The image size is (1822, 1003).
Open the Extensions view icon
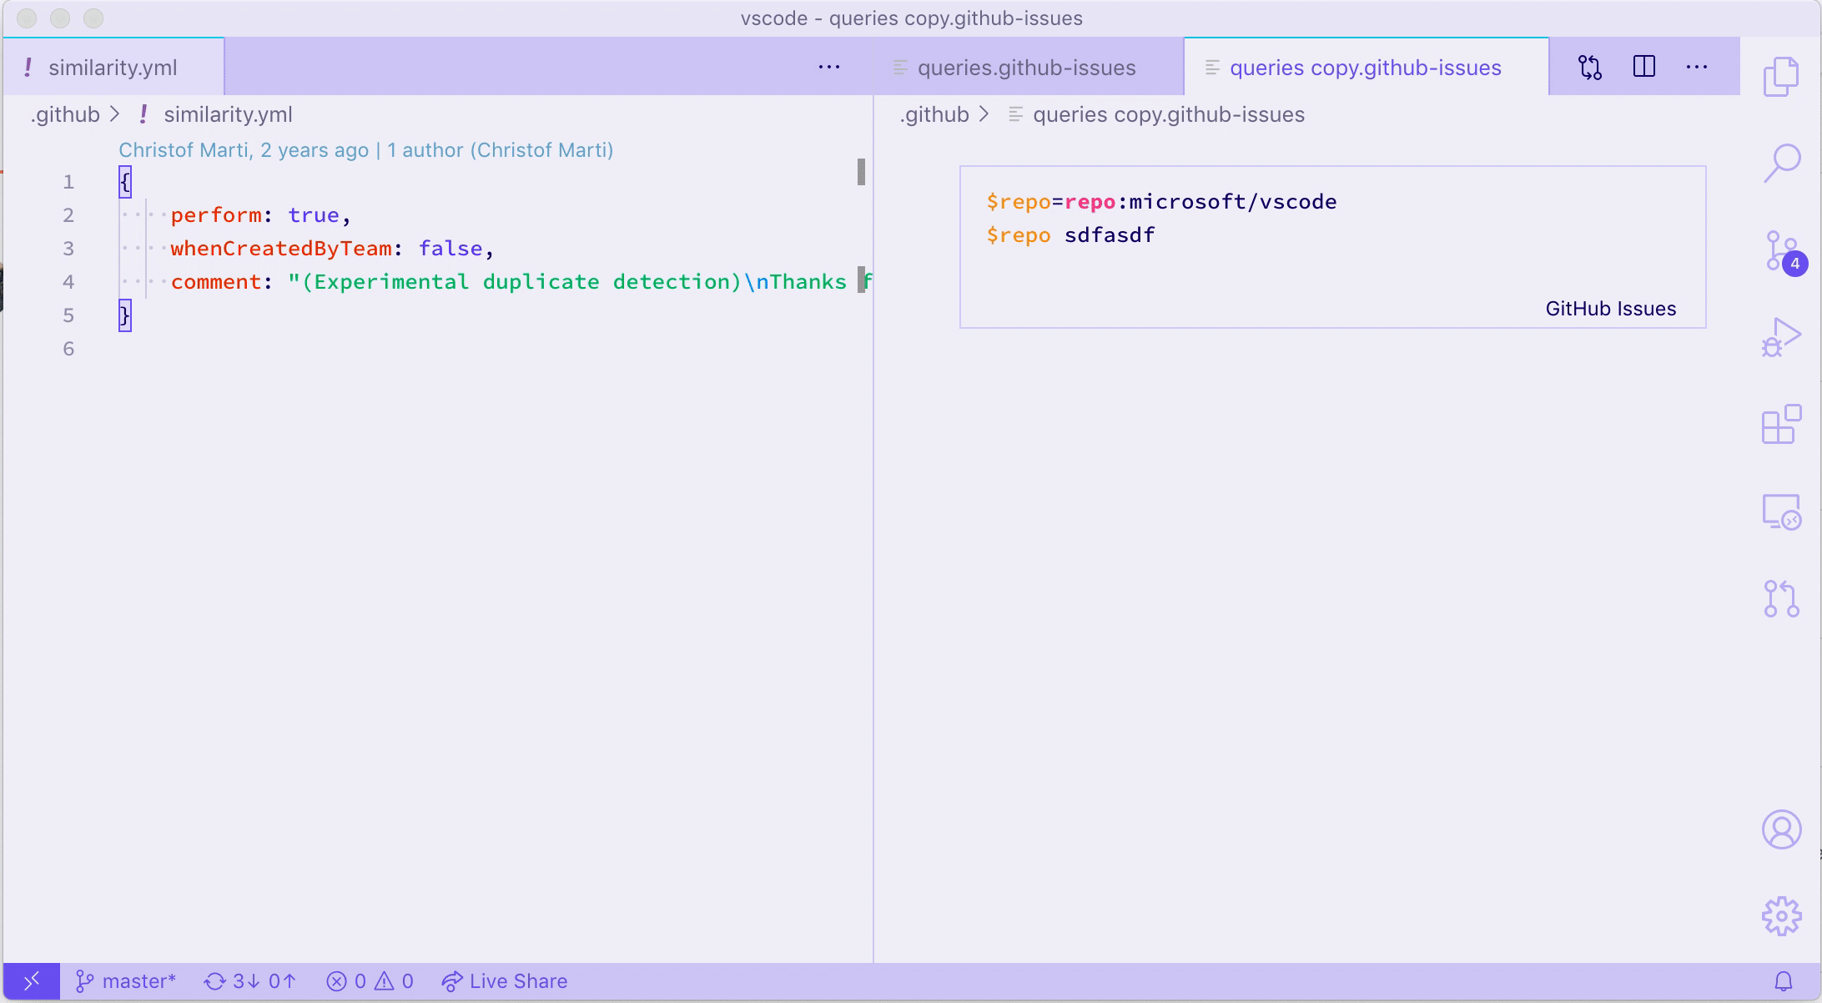coord(1781,425)
